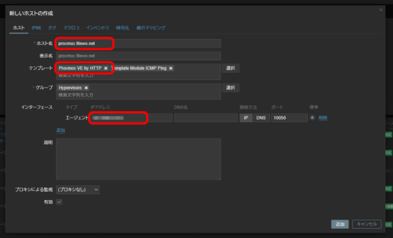Image resolution: width=393 pixels, height=238 pixels.
Task: Select the default interface radio button
Action: point(312,118)
